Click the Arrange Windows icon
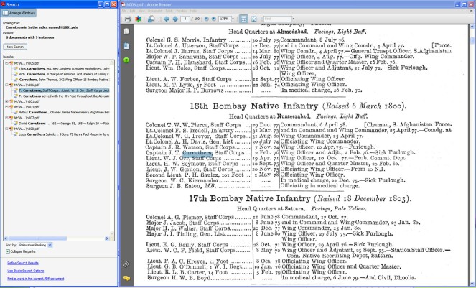Image resolution: width=476 pixels, height=288 pixels. click(6, 13)
